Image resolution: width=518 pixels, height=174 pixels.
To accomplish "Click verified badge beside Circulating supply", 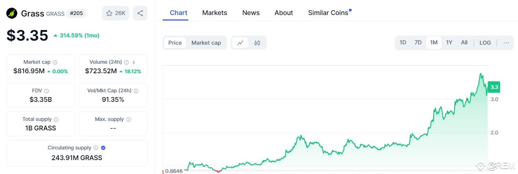I will point(103,148).
